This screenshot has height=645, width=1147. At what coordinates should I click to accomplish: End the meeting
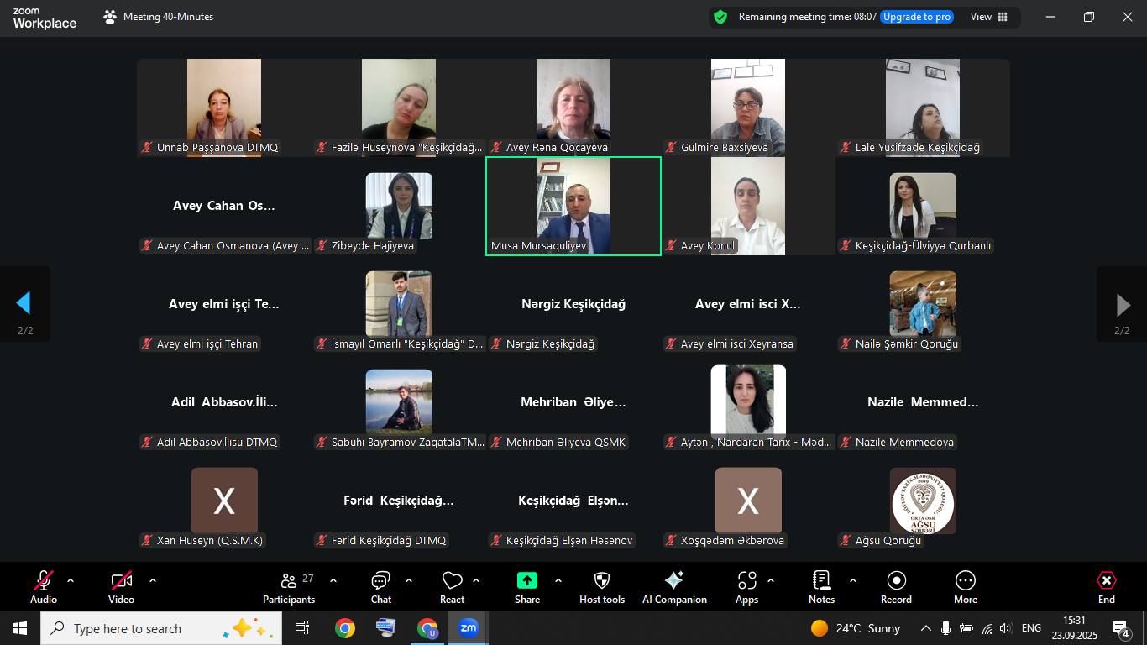(1106, 587)
